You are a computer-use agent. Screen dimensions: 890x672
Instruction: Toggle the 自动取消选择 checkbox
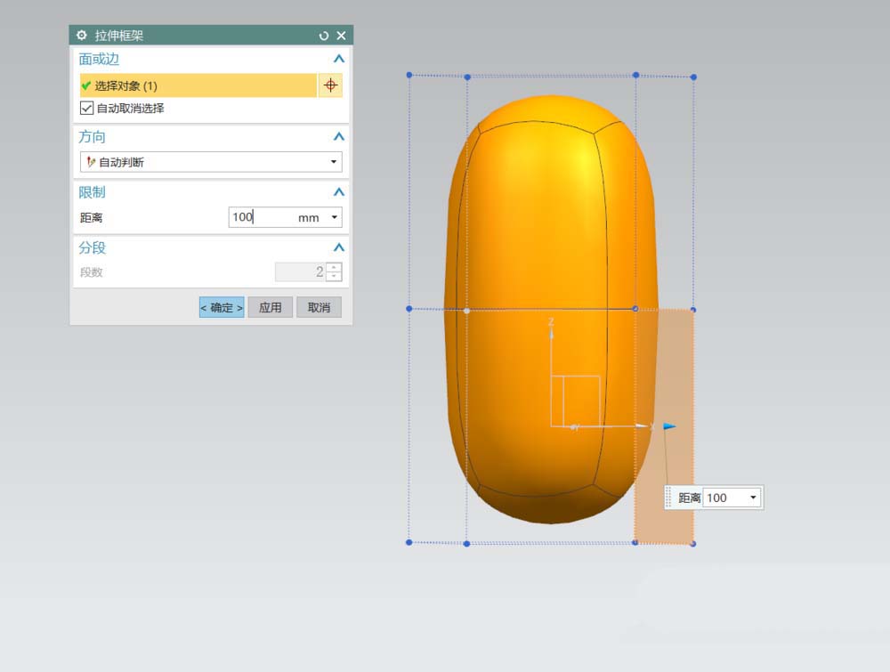pos(87,109)
